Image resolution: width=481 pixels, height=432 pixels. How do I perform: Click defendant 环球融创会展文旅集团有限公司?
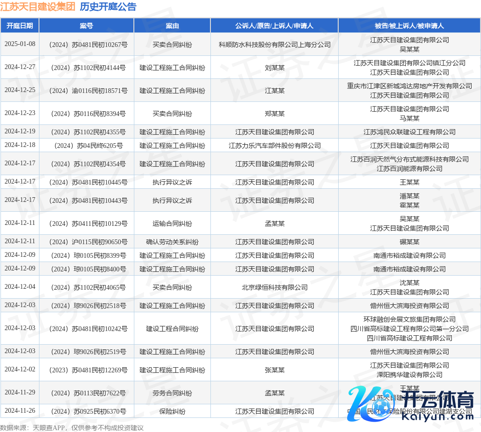409,319
